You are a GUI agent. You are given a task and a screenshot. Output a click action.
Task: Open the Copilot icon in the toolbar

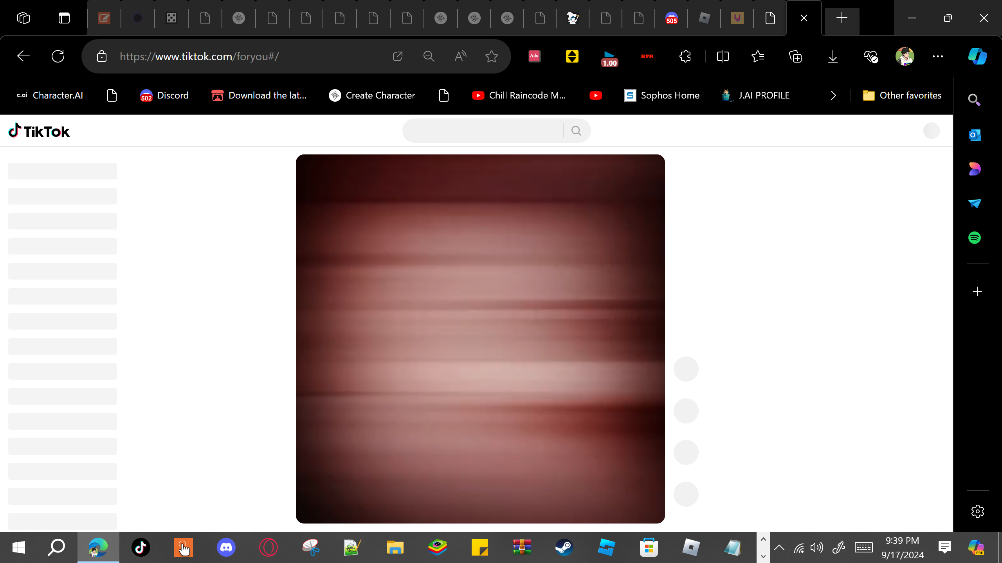coord(977,56)
